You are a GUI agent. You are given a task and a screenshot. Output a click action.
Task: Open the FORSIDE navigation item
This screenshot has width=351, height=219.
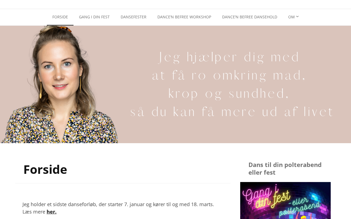coord(60,17)
